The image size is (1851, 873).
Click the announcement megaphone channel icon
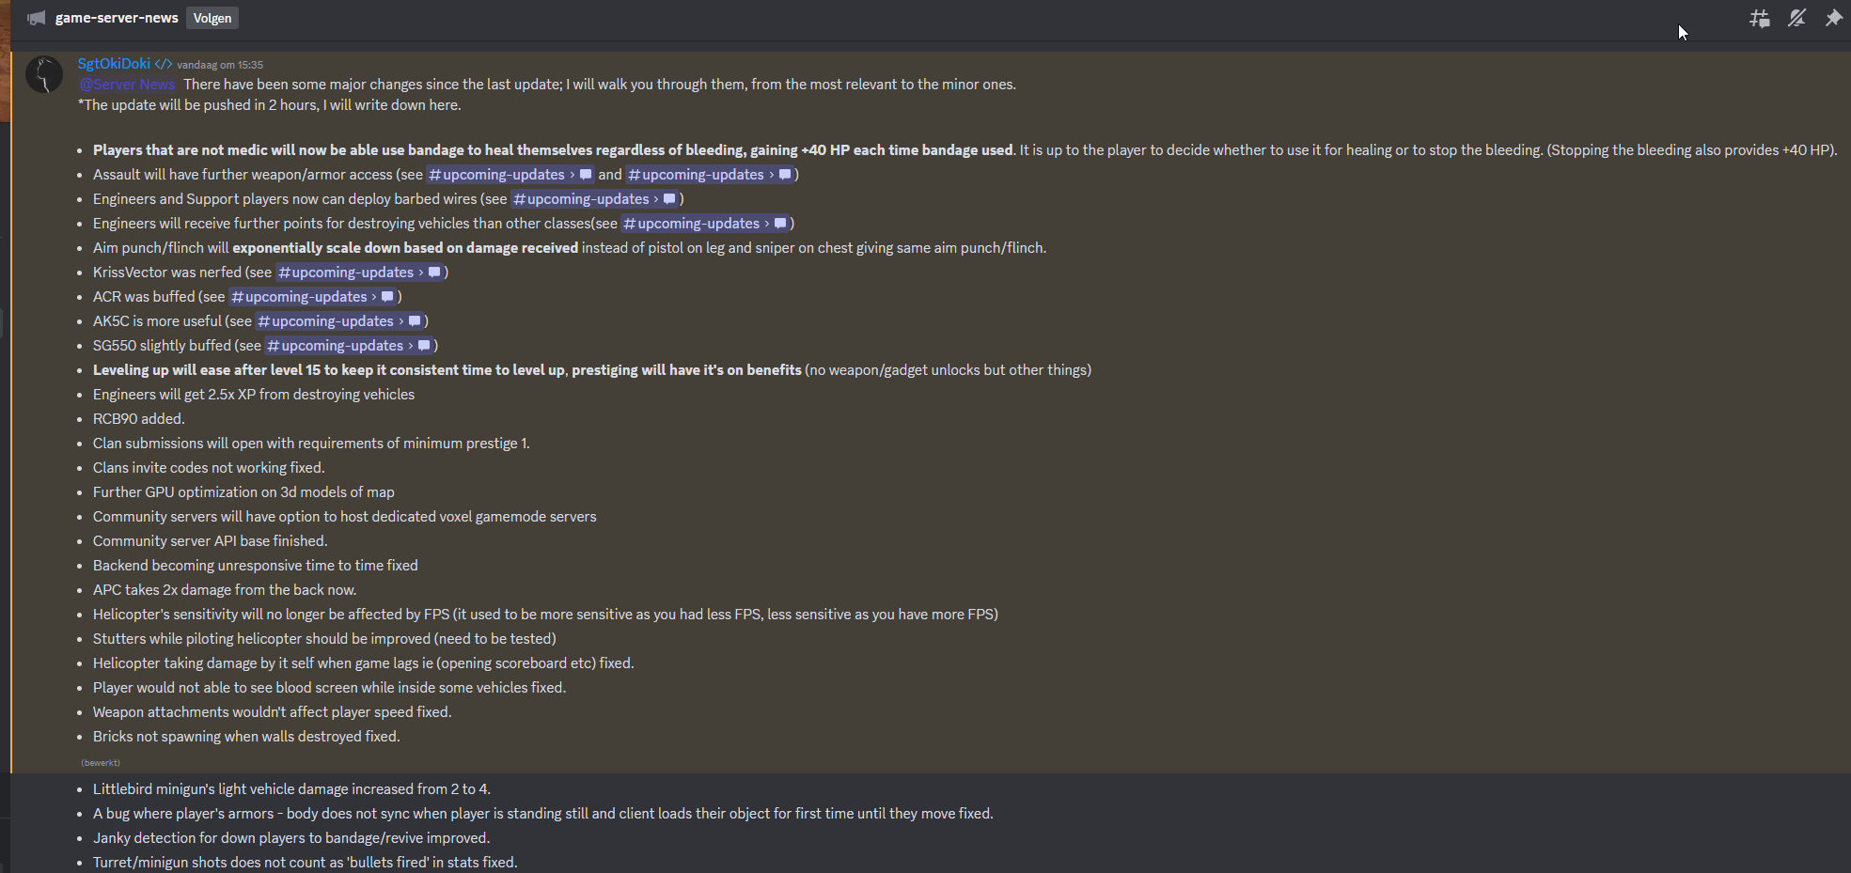(x=36, y=18)
